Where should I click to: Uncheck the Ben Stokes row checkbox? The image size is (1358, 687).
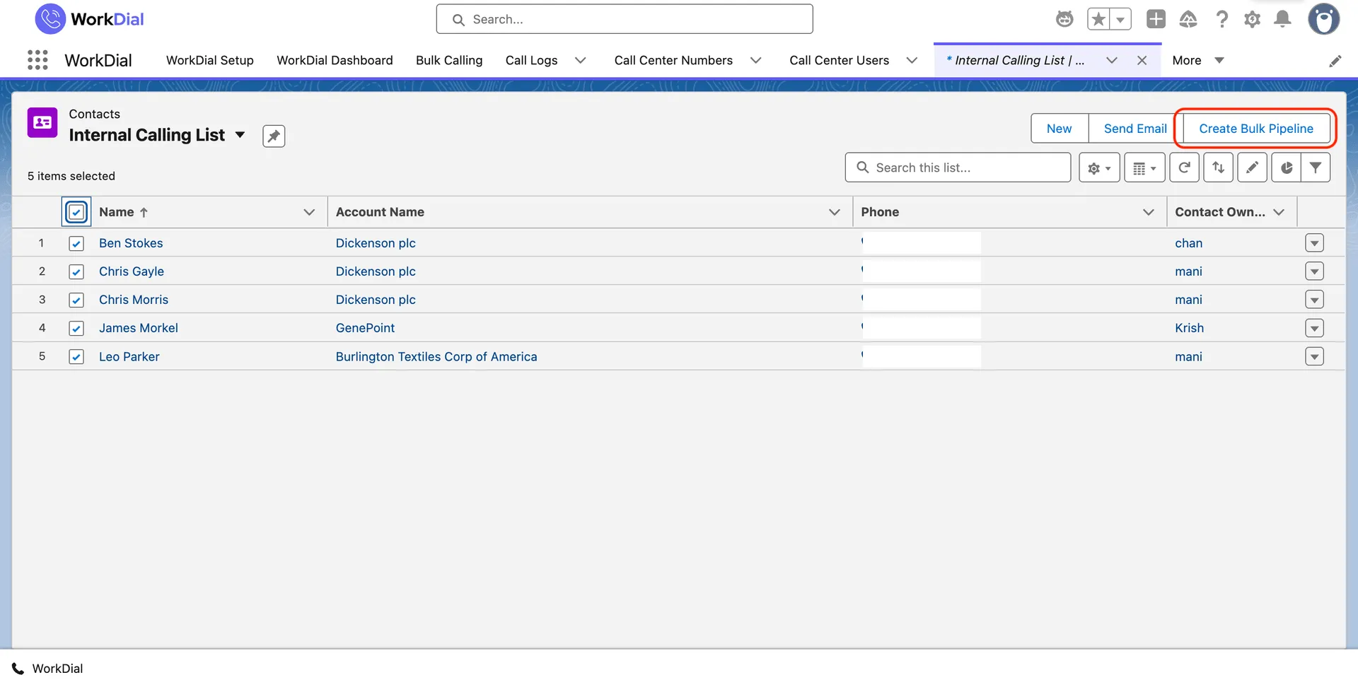tap(76, 243)
